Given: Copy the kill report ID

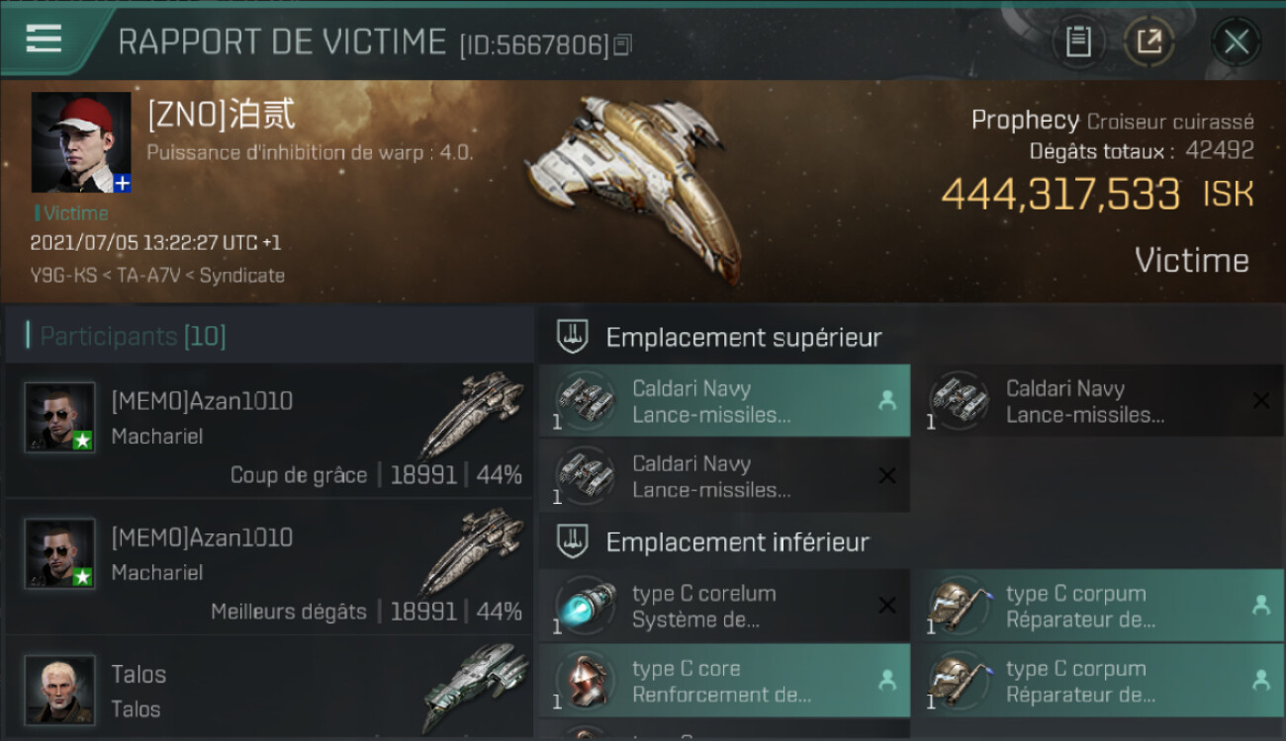Looking at the screenshot, I should pos(623,45).
